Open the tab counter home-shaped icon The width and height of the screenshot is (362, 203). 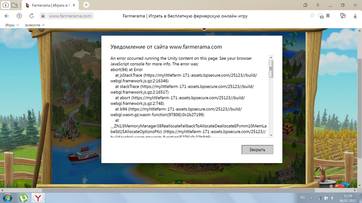click(x=6, y=5)
